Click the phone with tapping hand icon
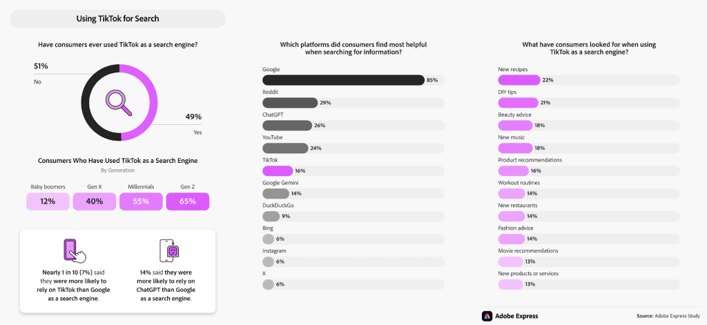 73,251
